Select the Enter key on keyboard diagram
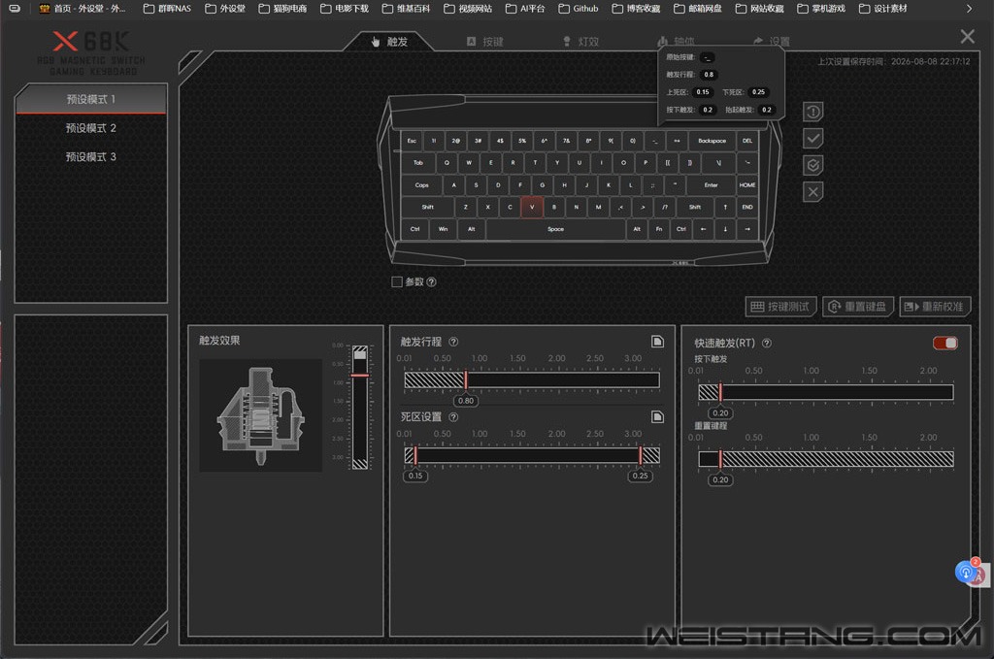994x659 pixels. [x=711, y=185]
